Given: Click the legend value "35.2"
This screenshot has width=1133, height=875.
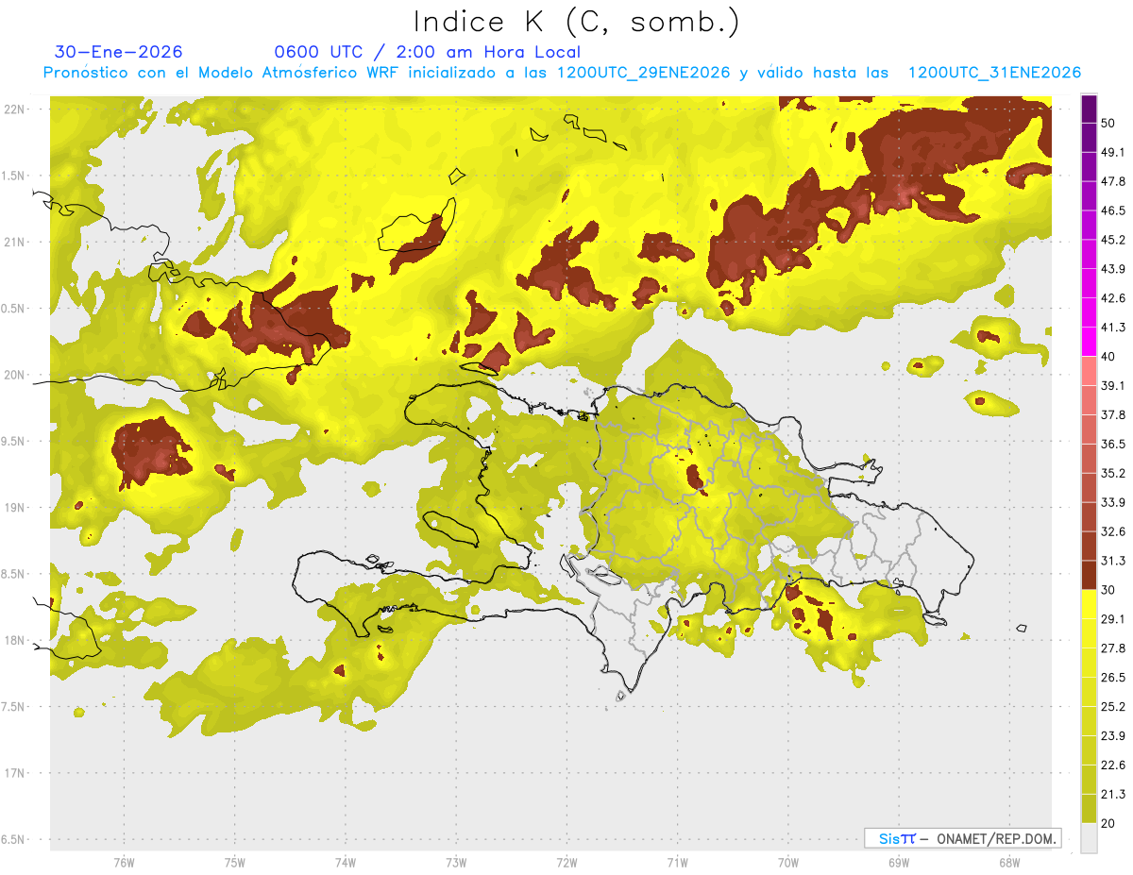Looking at the screenshot, I should (1113, 473).
